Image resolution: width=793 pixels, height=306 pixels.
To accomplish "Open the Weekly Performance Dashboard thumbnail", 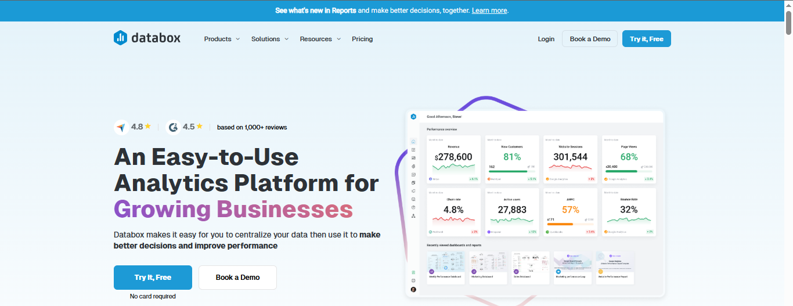I will click(x=446, y=268).
